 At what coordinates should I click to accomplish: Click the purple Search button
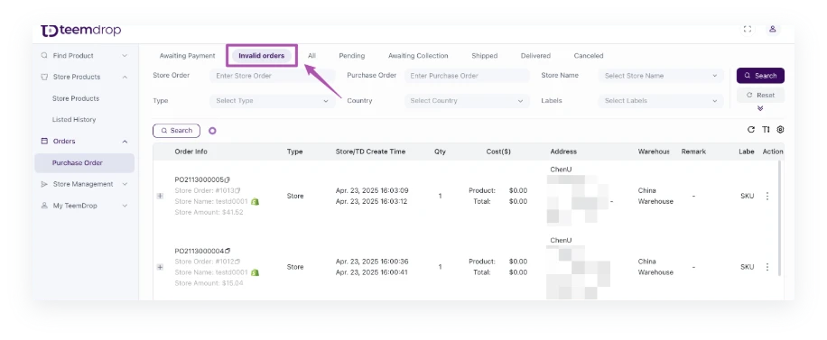tap(760, 76)
